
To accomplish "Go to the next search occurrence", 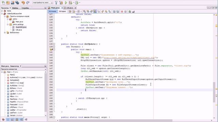I will (x=91, y=12).
